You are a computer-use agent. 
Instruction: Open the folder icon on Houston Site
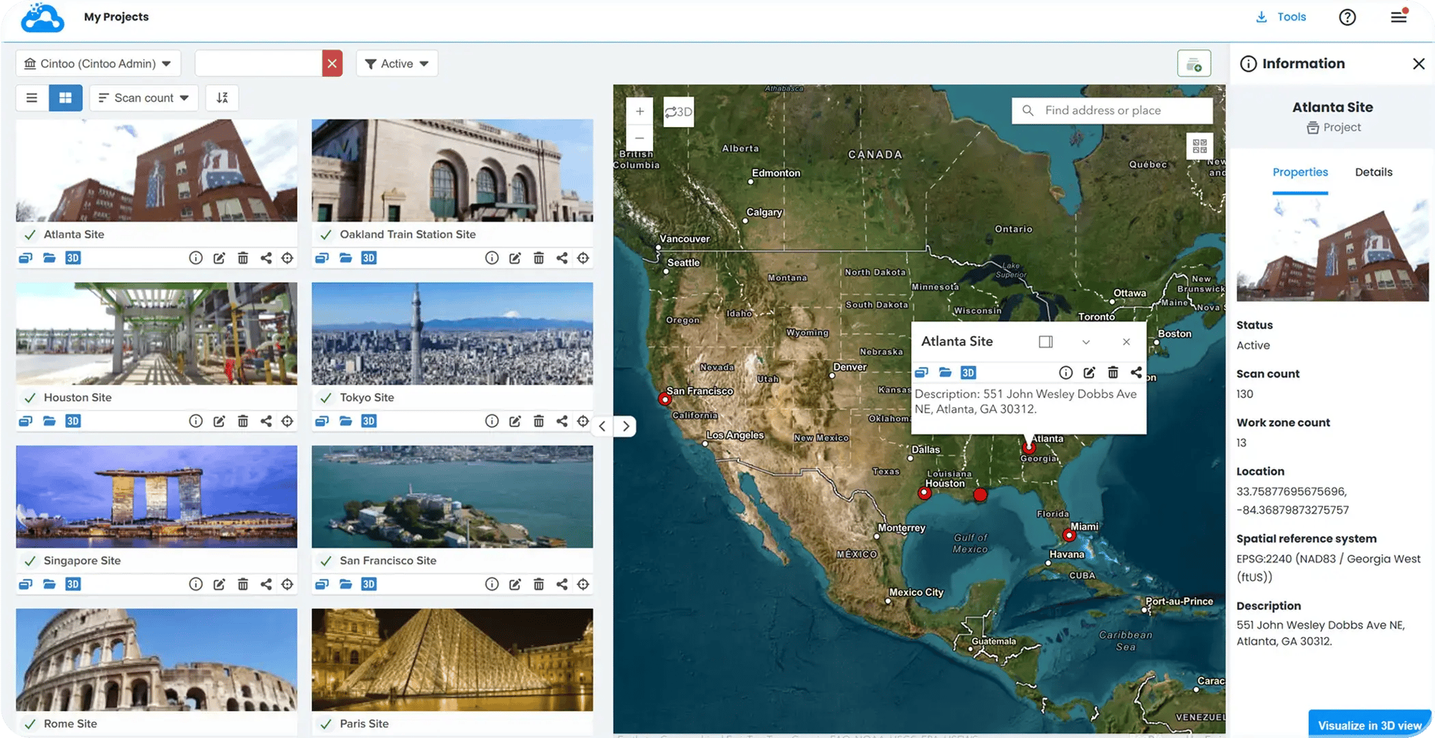pyautogui.click(x=50, y=421)
